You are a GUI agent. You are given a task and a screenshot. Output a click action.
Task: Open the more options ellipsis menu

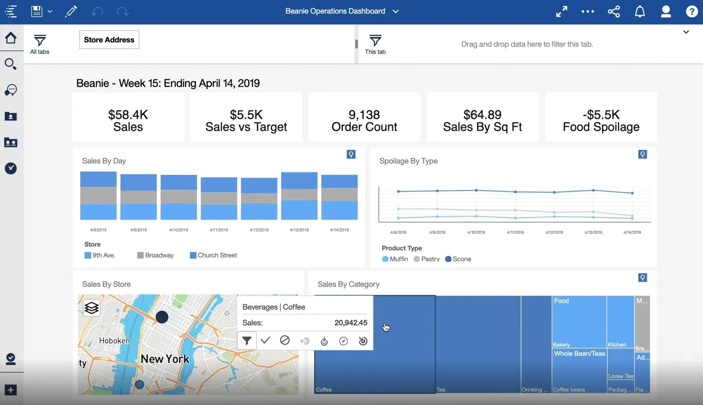pos(588,12)
